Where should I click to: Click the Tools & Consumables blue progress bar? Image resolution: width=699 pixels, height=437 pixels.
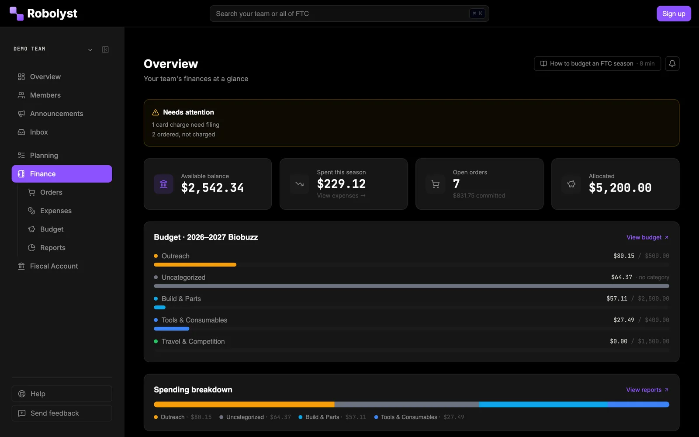point(172,329)
